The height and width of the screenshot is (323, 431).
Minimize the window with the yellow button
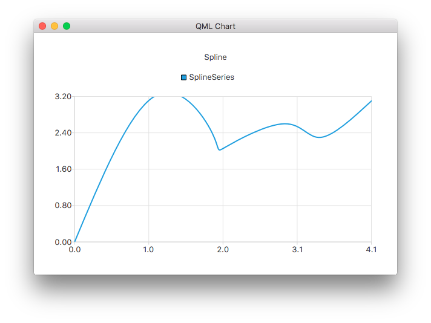[54, 26]
